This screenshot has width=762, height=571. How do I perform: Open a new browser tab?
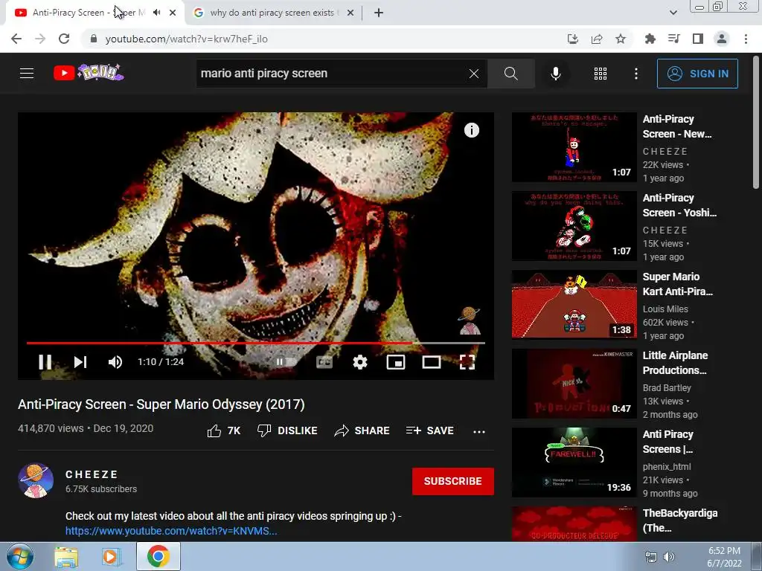pos(379,13)
